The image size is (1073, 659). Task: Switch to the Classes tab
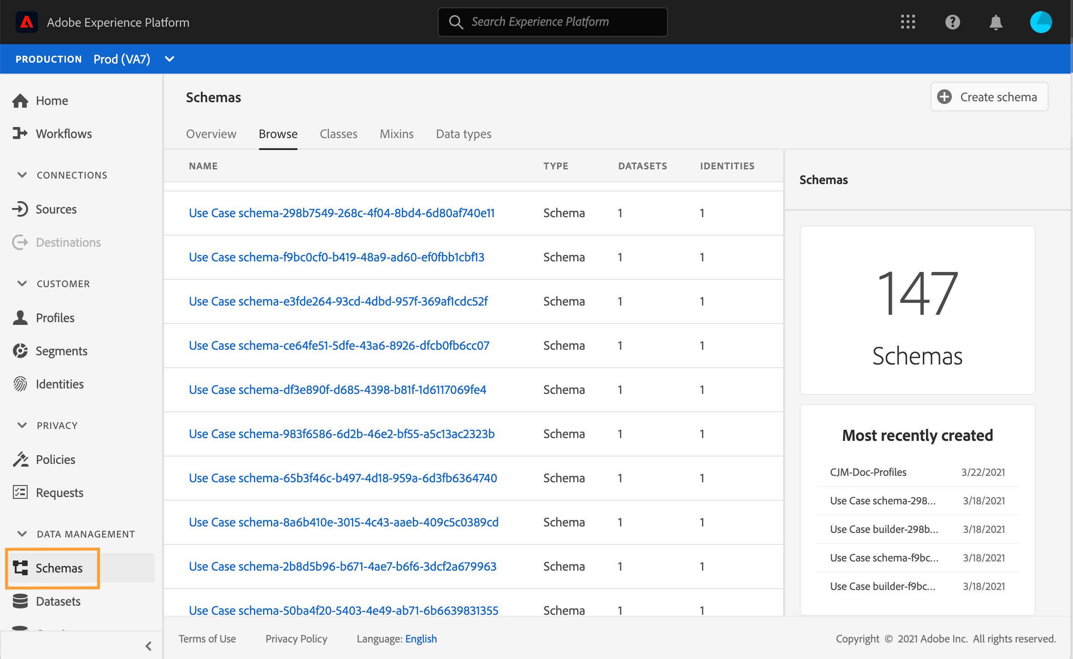pyautogui.click(x=338, y=134)
